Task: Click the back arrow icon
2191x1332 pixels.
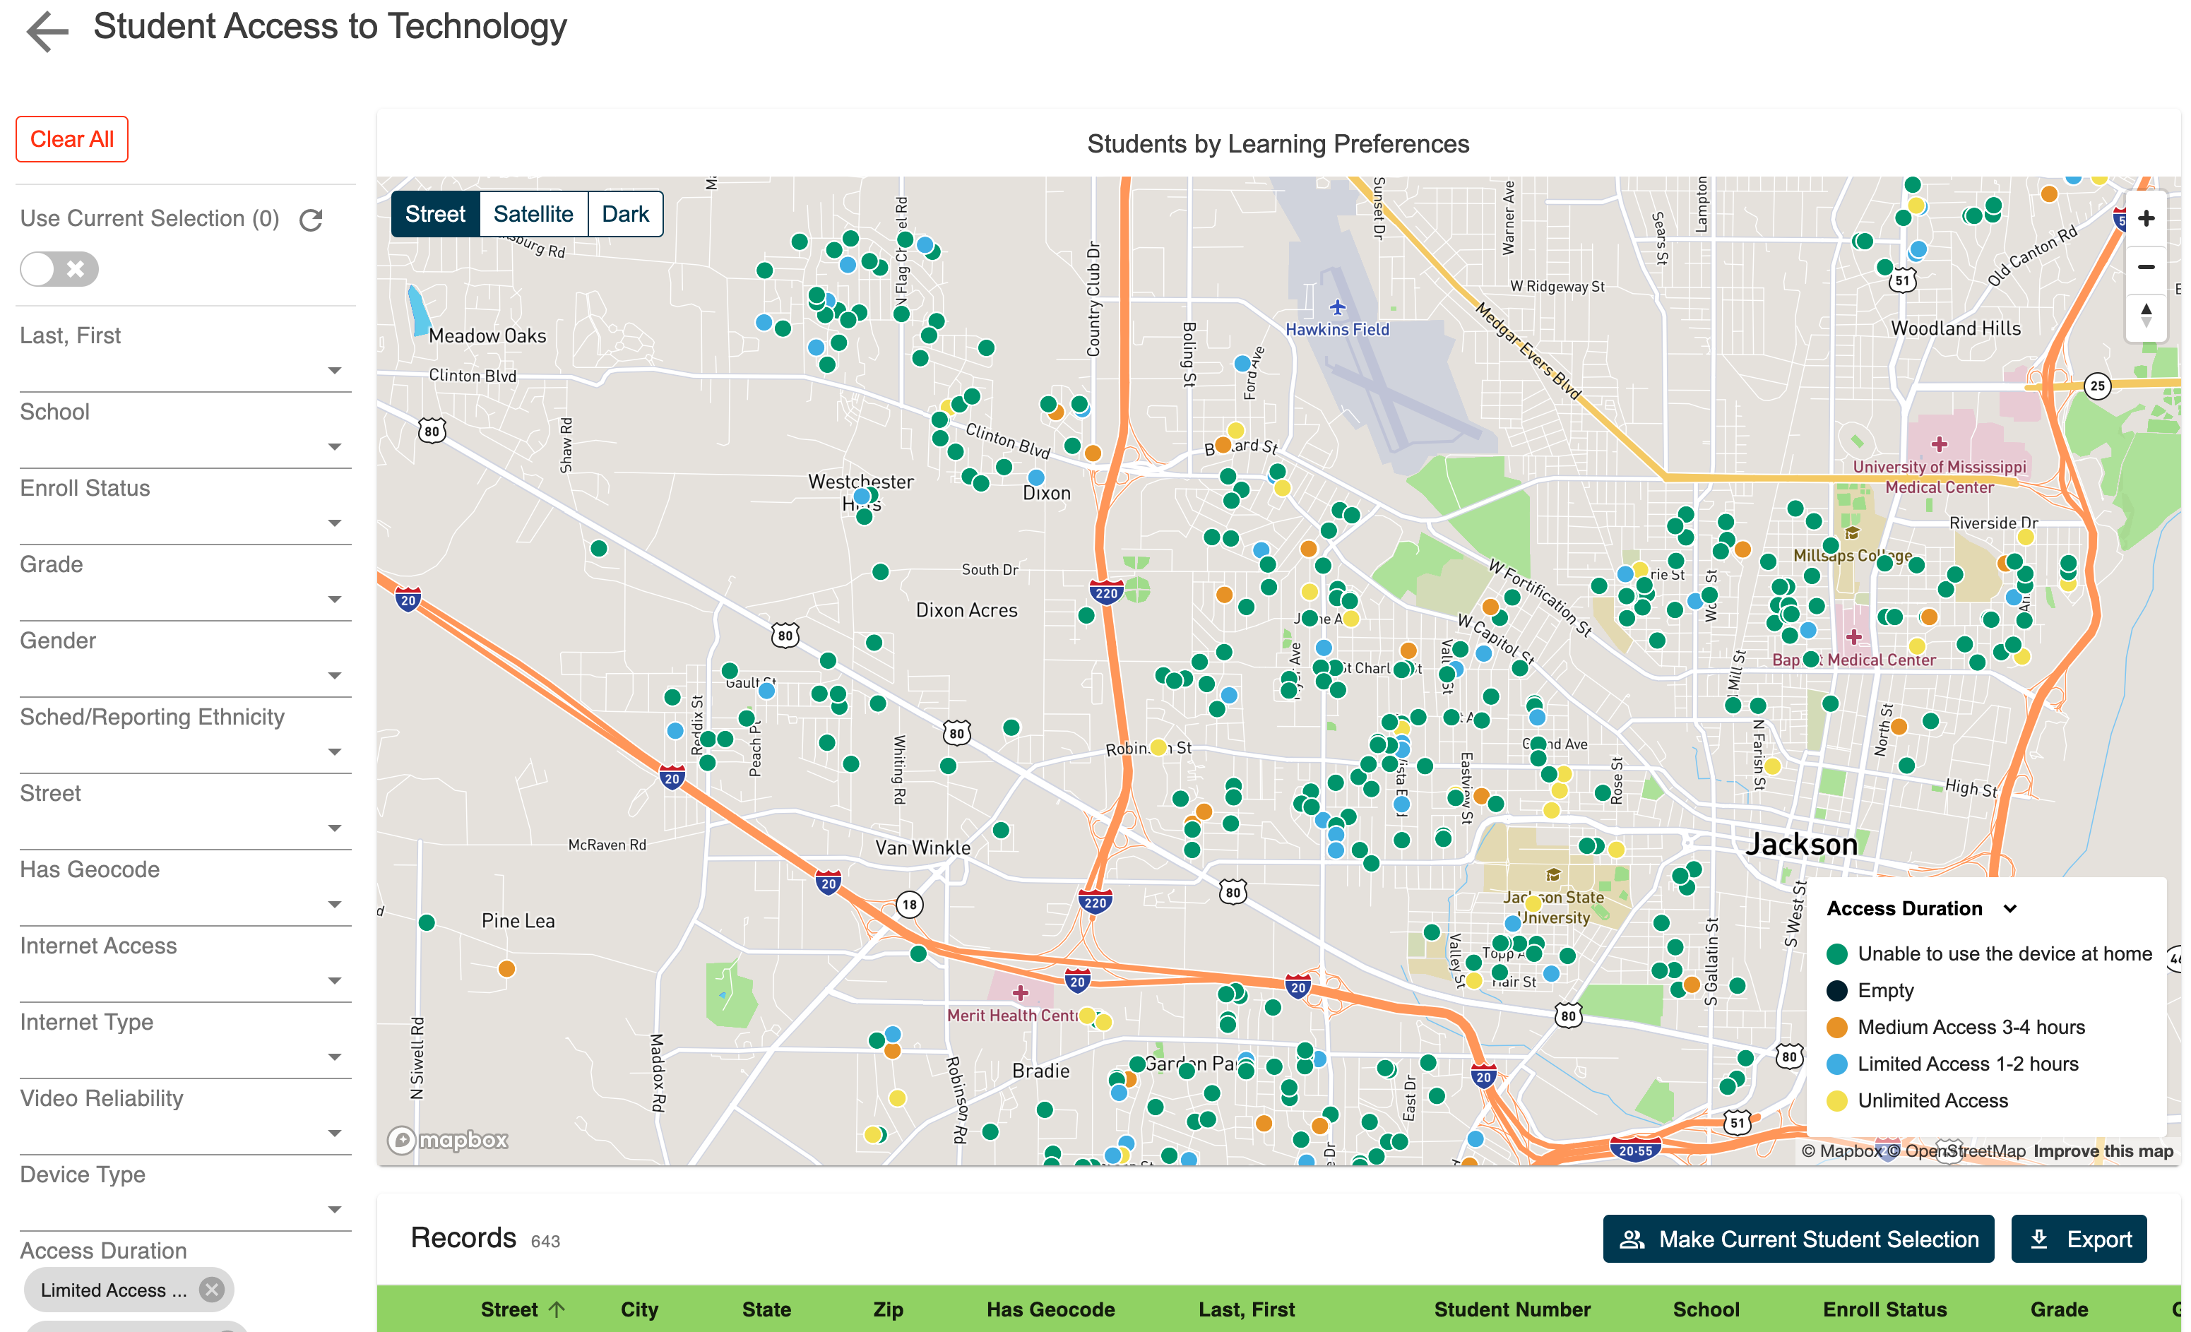Action: click(47, 31)
